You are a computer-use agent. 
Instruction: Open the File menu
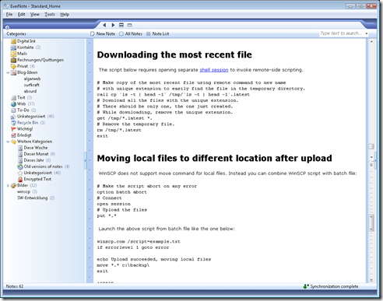tap(9, 14)
